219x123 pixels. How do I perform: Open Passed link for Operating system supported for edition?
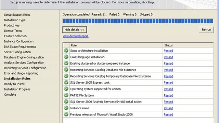(x=168, y=89)
